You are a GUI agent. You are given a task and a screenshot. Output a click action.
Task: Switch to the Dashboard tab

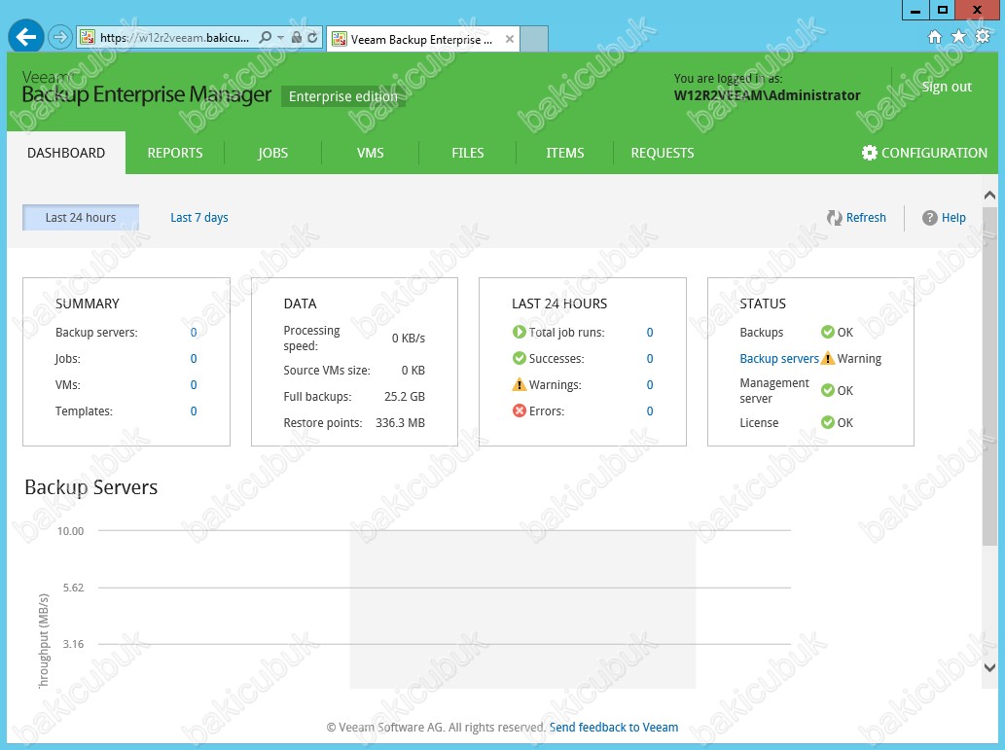coord(66,153)
